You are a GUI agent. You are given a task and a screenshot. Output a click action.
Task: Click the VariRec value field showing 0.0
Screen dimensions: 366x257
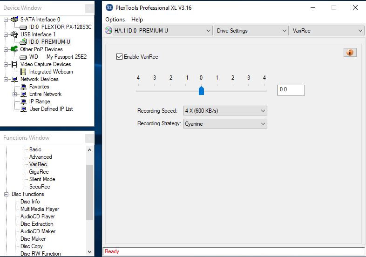coord(291,90)
